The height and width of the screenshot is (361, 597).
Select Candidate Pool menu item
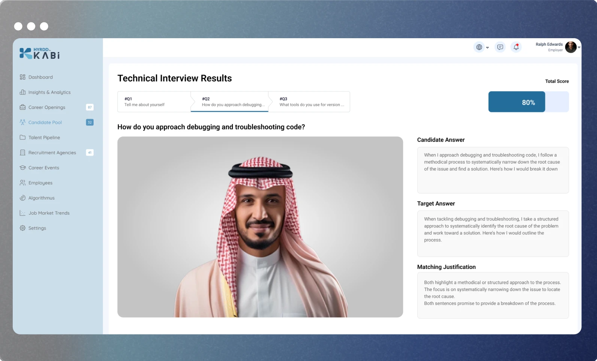pyautogui.click(x=45, y=122)
